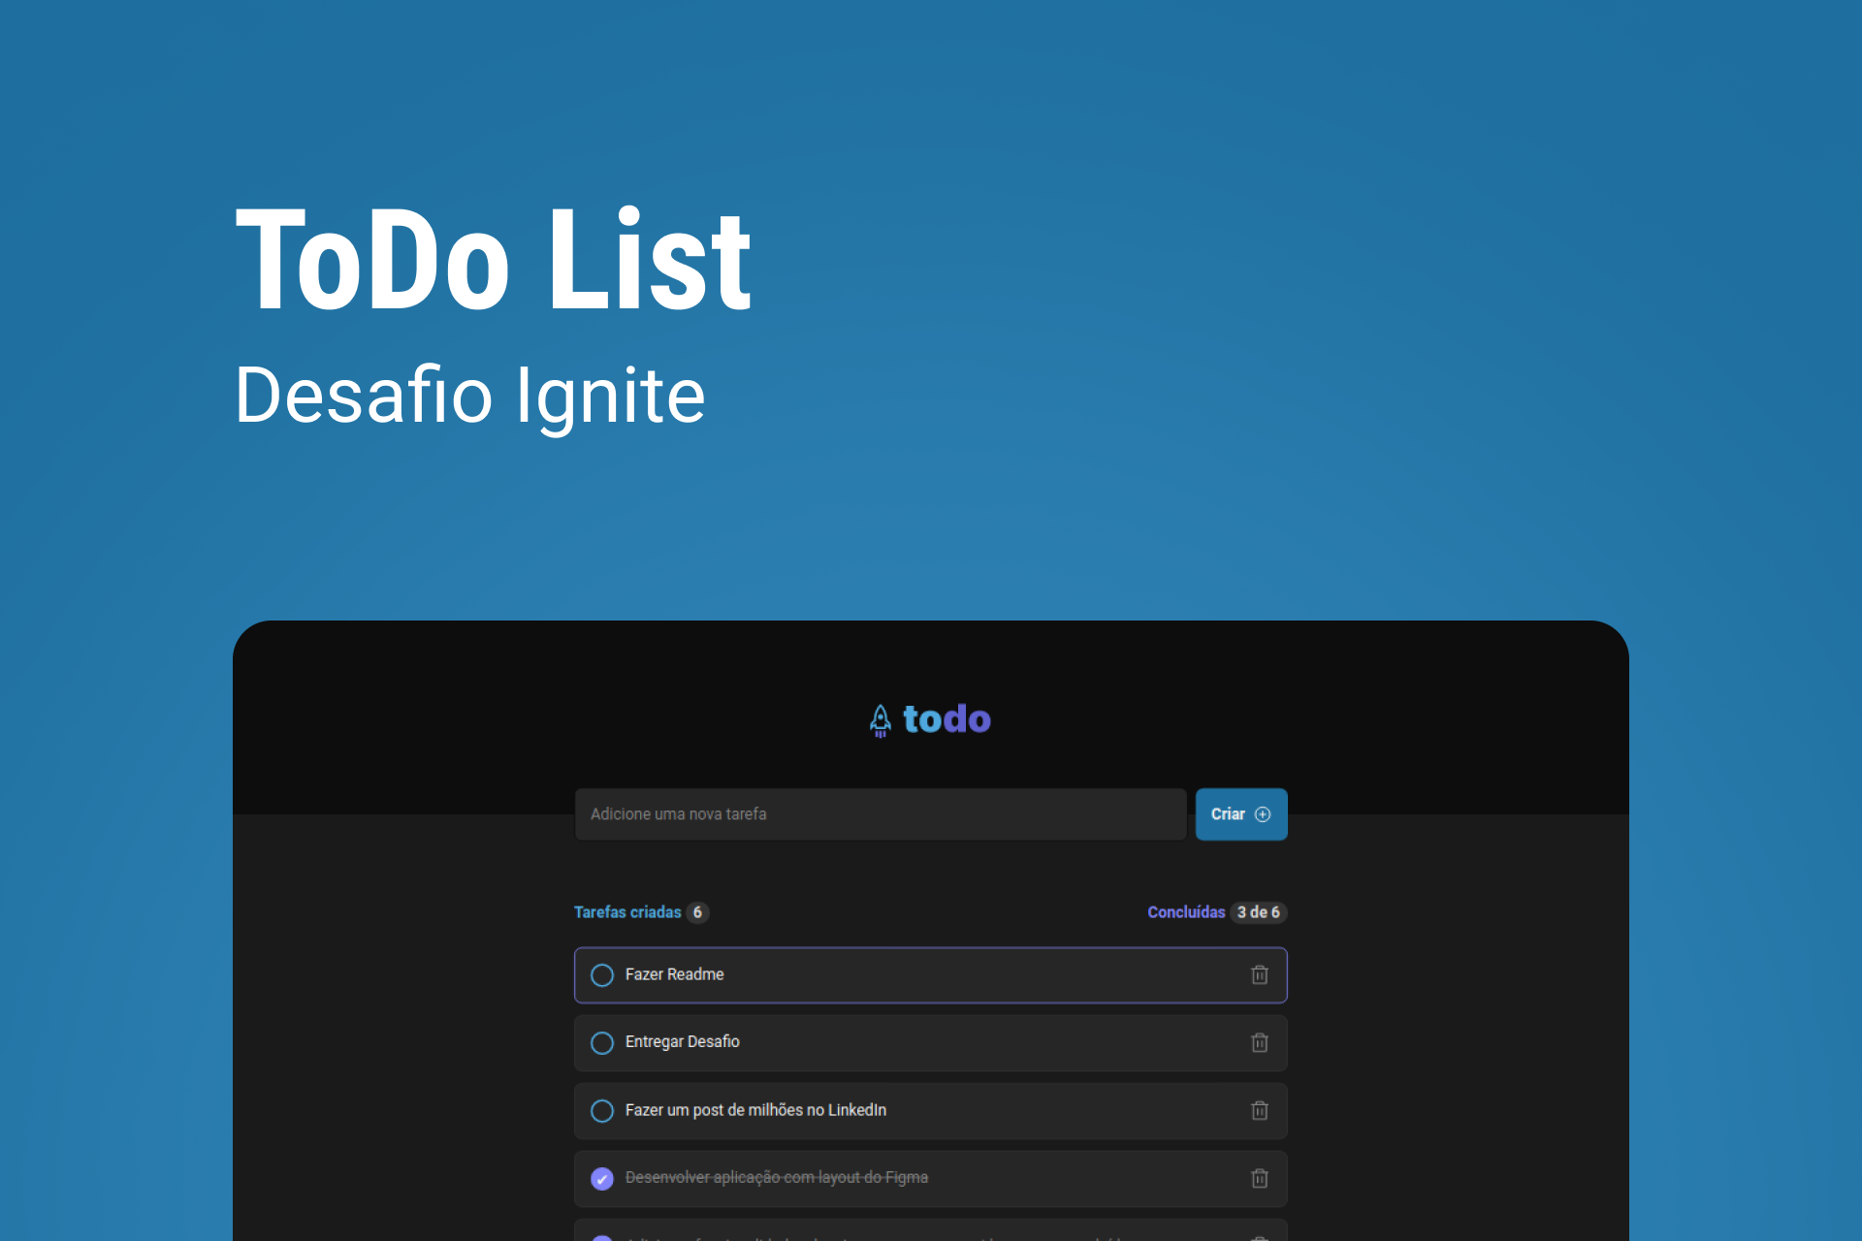Trash the LinkedIn post task

pyautogui.click(x=1259, y=1110)
